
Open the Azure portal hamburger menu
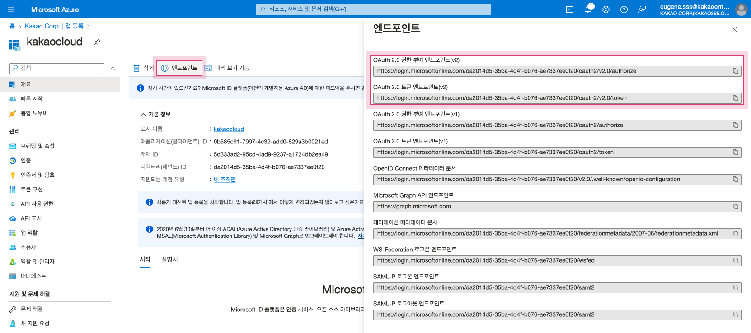coord(11,9)
